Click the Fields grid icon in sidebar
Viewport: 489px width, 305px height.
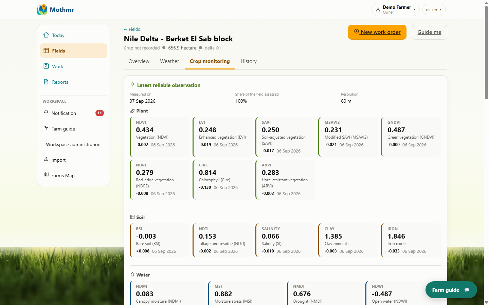46,51
